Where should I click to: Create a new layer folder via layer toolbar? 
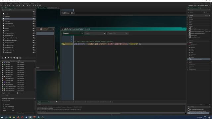[x=17, y=58]
